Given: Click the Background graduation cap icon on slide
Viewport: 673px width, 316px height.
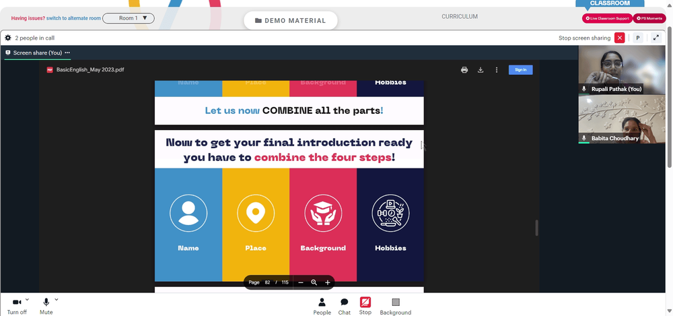Looking at the screenshot, I should click(x=323, y=213).
